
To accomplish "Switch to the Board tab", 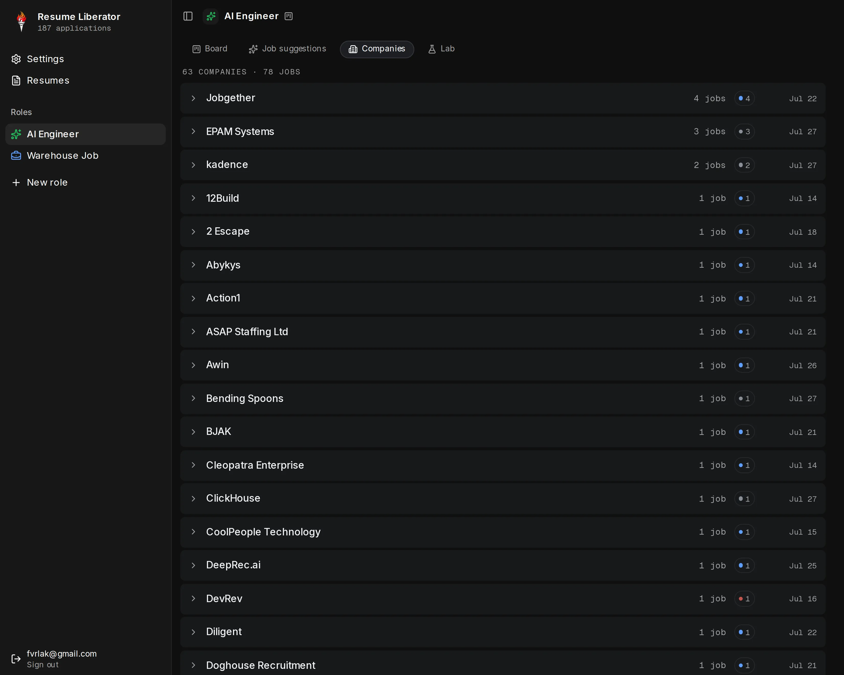I will [x=210, y=49].
